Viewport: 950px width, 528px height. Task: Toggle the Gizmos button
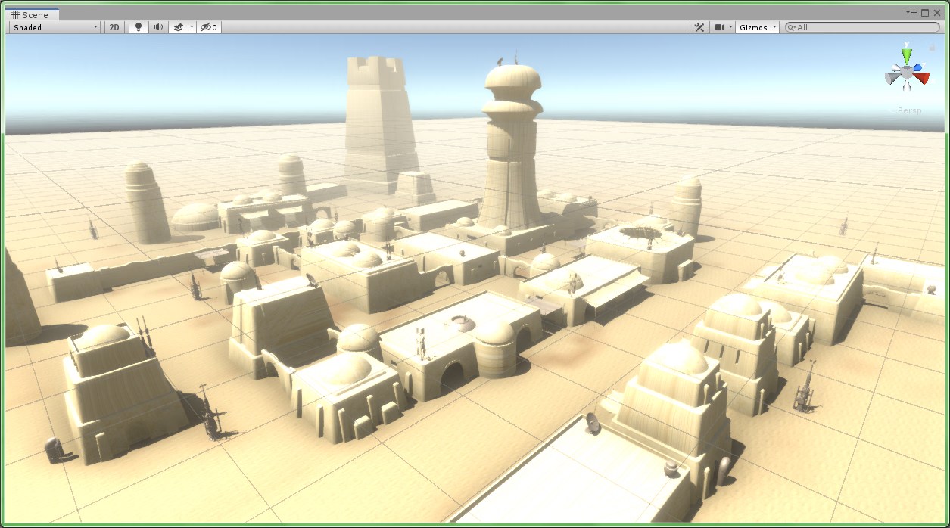point(753,27)
